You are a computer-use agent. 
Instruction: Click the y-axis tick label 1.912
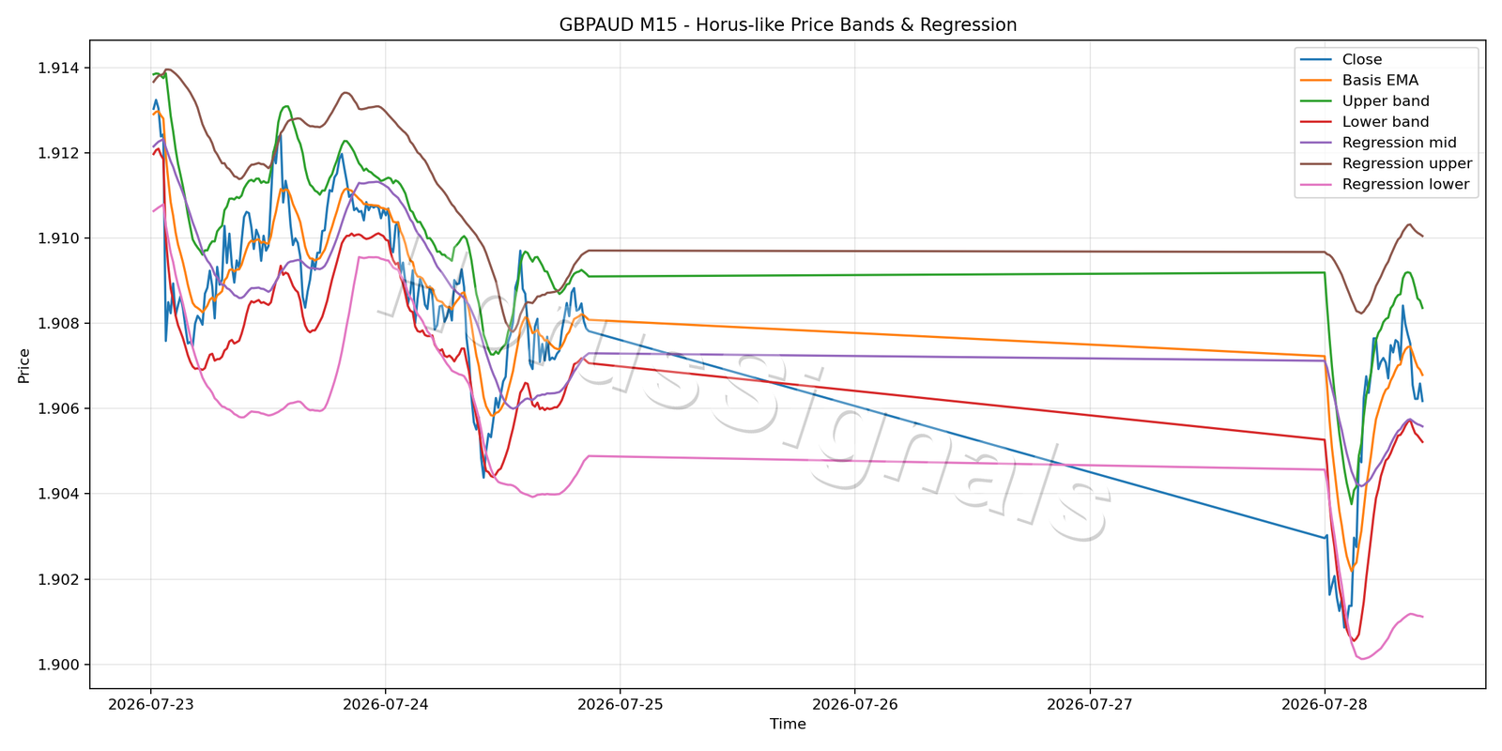point(58,153)
